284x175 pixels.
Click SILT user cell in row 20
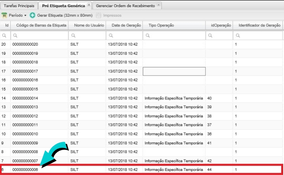click(74, 44)
